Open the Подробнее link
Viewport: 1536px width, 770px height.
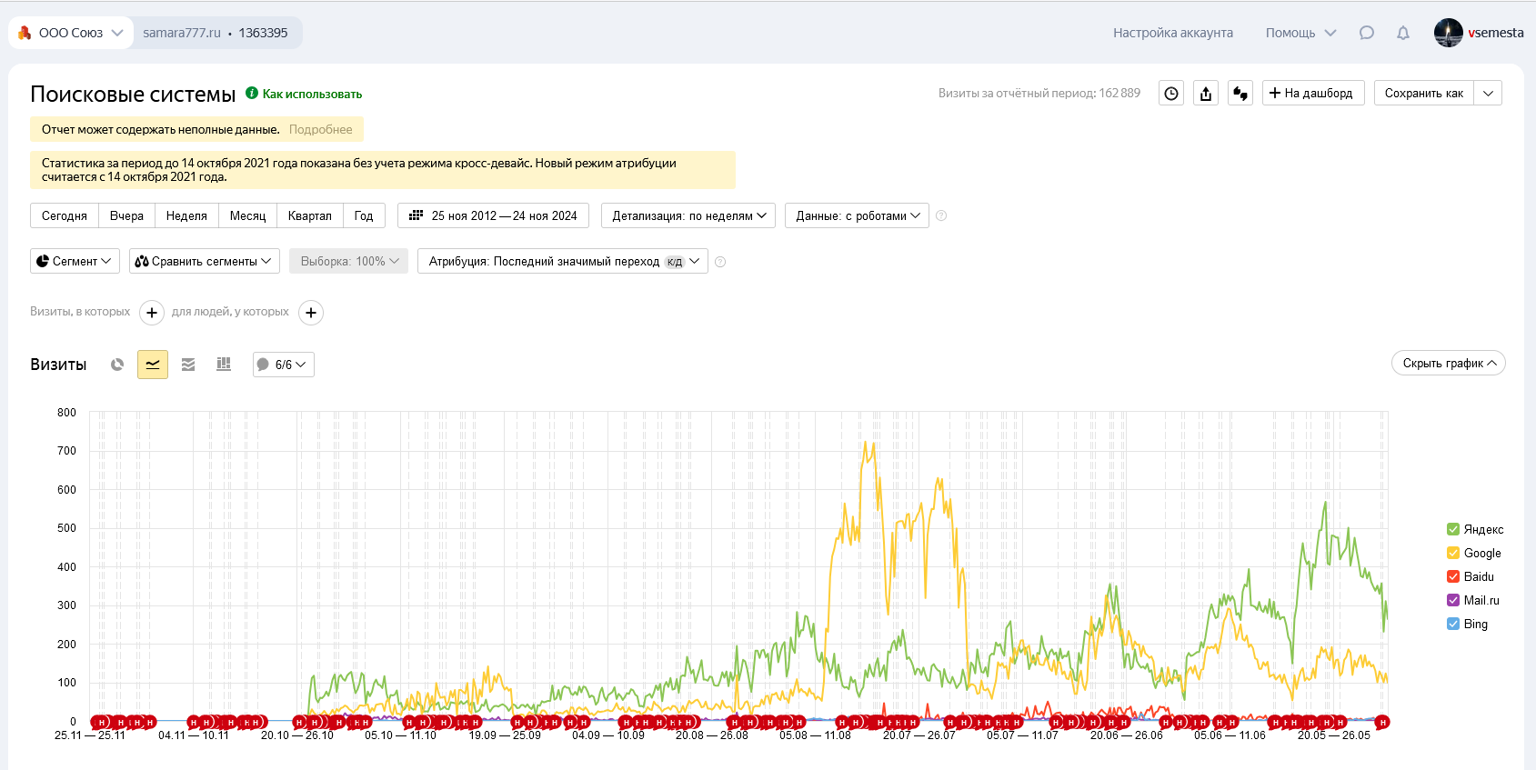320,129
